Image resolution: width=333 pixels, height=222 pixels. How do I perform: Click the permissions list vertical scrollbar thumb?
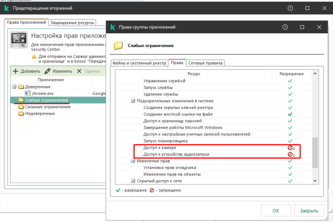click(x=314, y=152)
